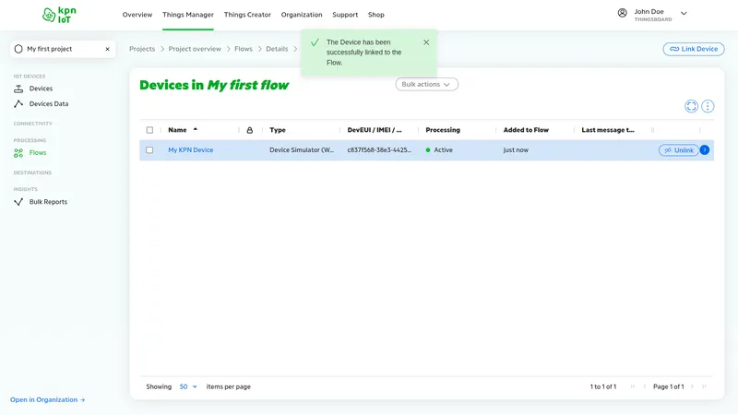Click the Active processing status
This screenshot has height=415, width=738.
point(439,150)
